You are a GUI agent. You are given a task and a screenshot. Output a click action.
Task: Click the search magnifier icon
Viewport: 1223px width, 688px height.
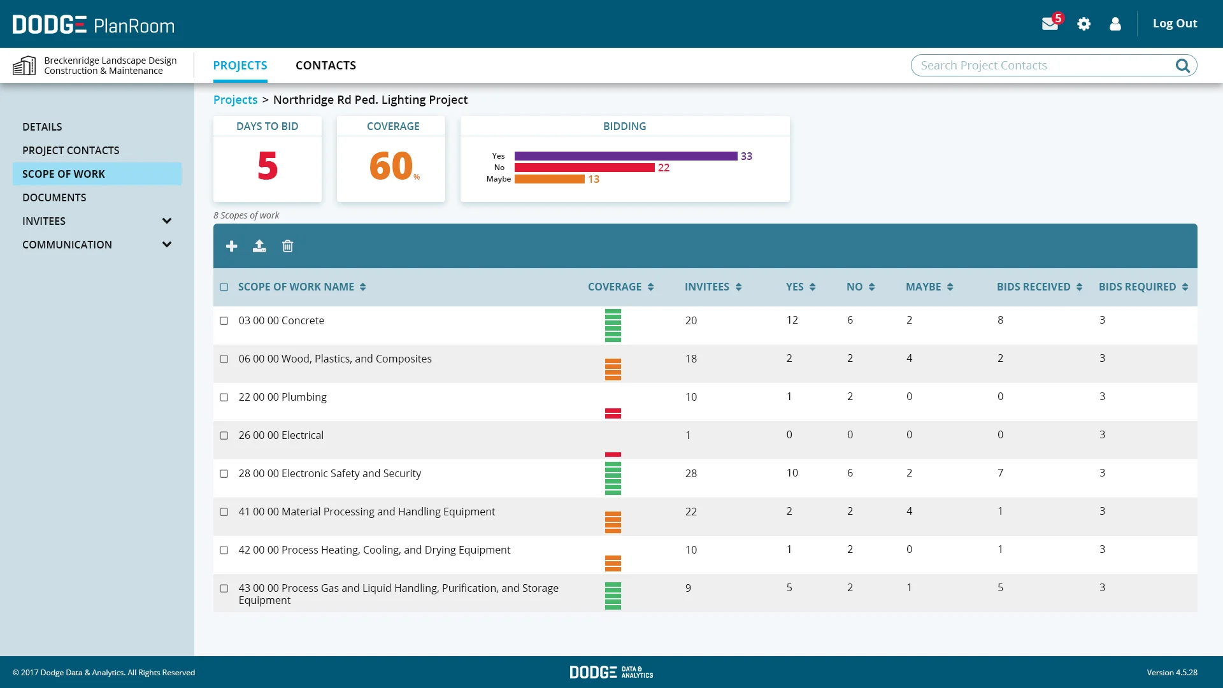coord(1182,66)
